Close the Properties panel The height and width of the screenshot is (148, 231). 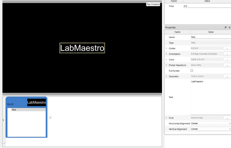tap(229, 27)
